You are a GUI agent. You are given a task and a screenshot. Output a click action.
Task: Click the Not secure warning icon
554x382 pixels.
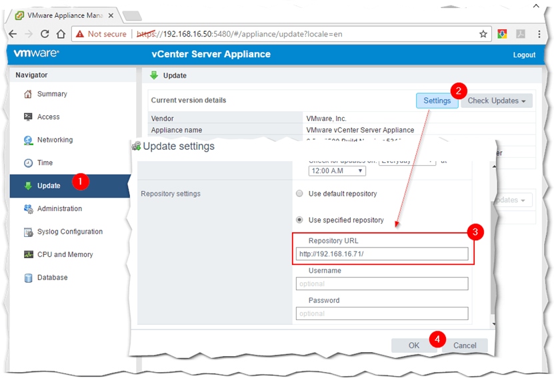point(80,34)
